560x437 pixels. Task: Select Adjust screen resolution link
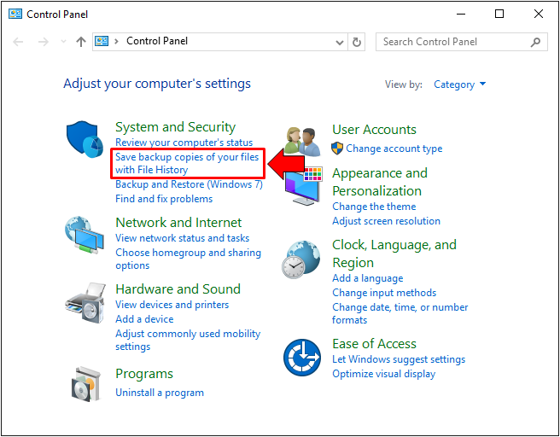pyautogui.click(x=386, y=221)
